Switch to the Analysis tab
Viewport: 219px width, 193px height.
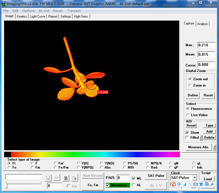pyautogui.click(x=203, y=24)
